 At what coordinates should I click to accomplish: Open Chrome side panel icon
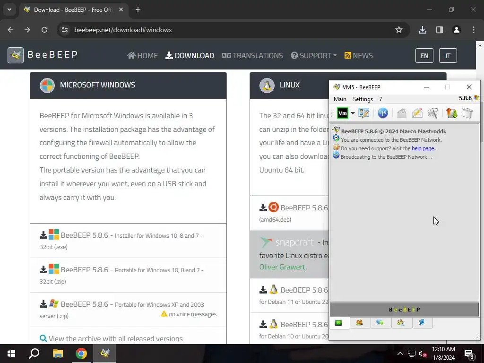(440, 30)
